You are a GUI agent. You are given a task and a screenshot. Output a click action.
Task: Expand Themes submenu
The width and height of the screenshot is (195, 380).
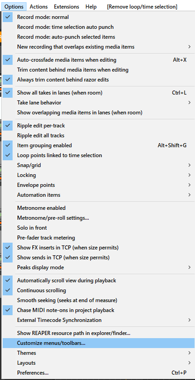98,353
